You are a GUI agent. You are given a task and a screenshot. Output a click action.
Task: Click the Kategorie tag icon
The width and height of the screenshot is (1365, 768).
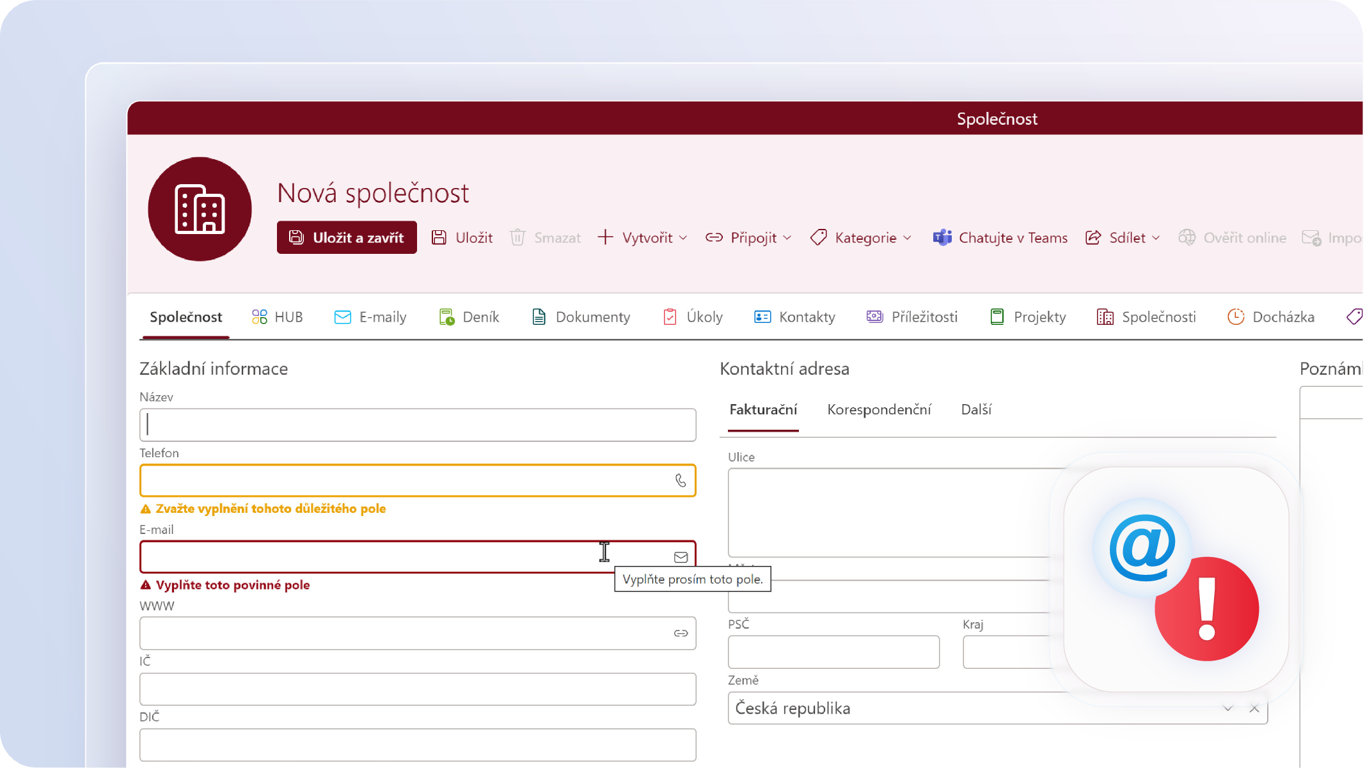point(818,237)
